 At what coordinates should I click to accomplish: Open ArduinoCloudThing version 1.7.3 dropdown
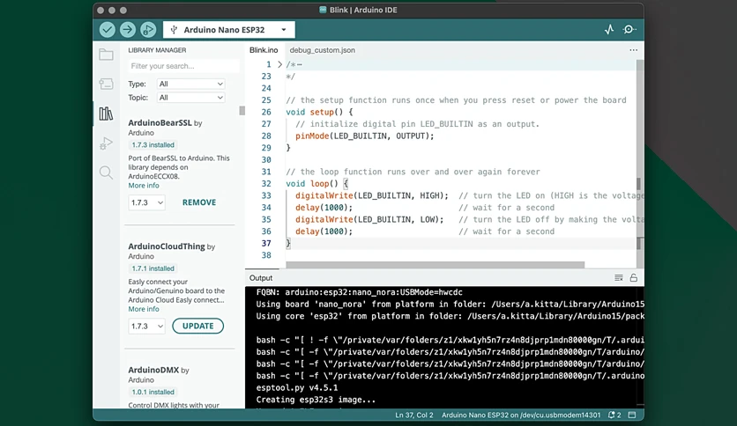pyautogui.click(x=146, y=326)
